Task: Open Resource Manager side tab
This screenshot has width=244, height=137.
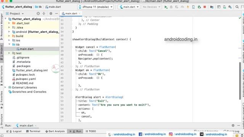Action: pos(2,26)
